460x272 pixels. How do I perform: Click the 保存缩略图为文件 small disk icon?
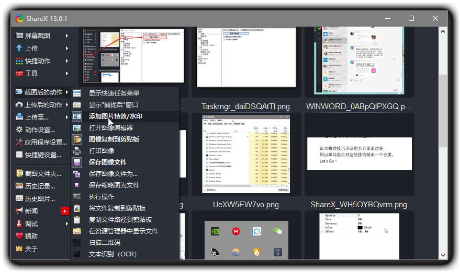point(77,185)
